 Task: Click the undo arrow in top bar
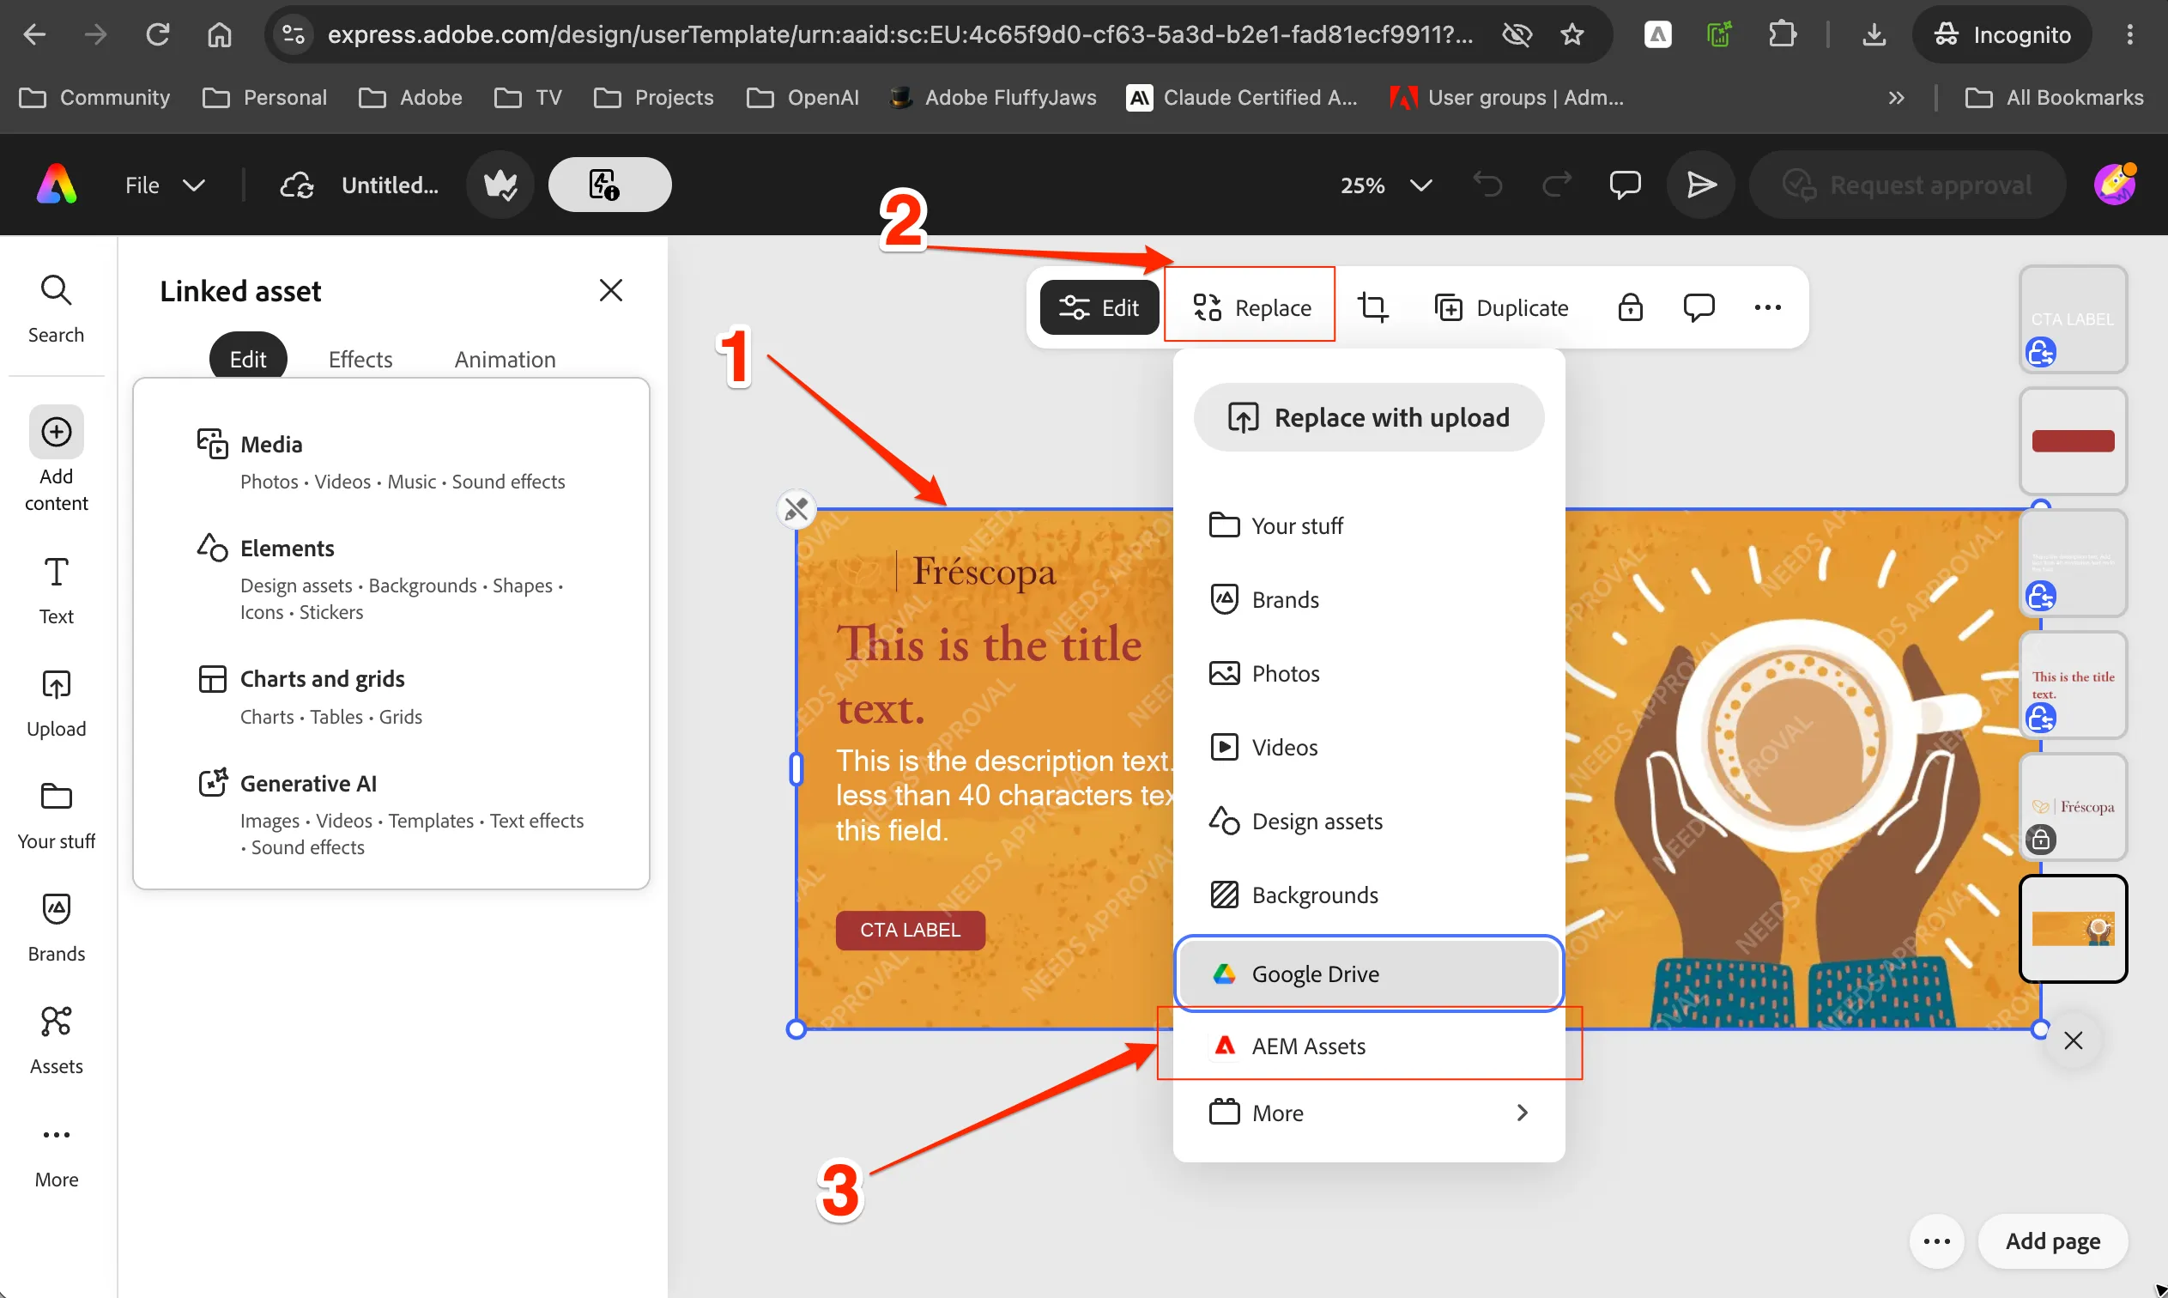pos(1487,185)
